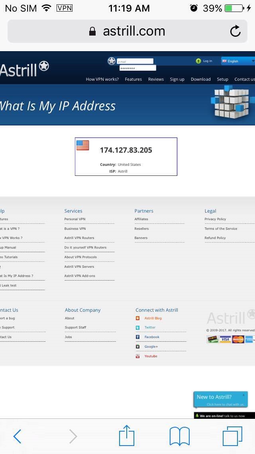Click the Banners link

pyautogui.click(x=141, y=238)
